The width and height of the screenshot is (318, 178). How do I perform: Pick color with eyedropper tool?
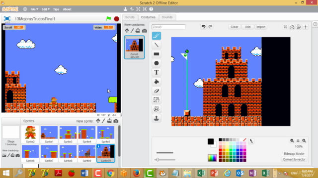(x=251, y=141)
